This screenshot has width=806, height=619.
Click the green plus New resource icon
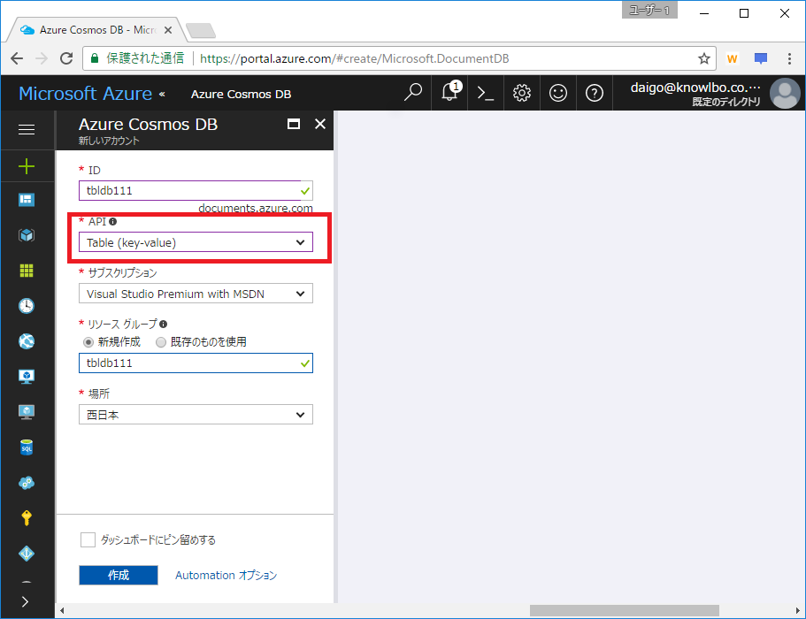27,166
